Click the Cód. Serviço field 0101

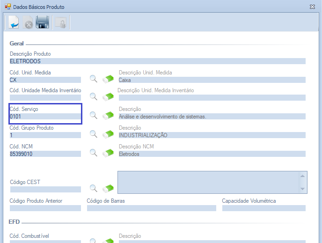(45, 117)
